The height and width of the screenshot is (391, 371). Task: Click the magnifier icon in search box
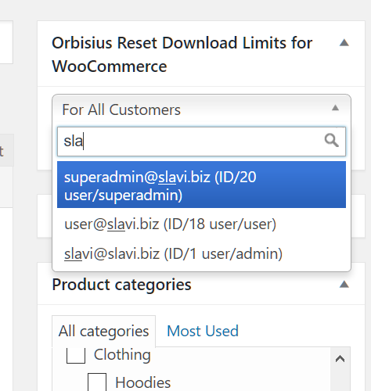[x=332, y=141]
